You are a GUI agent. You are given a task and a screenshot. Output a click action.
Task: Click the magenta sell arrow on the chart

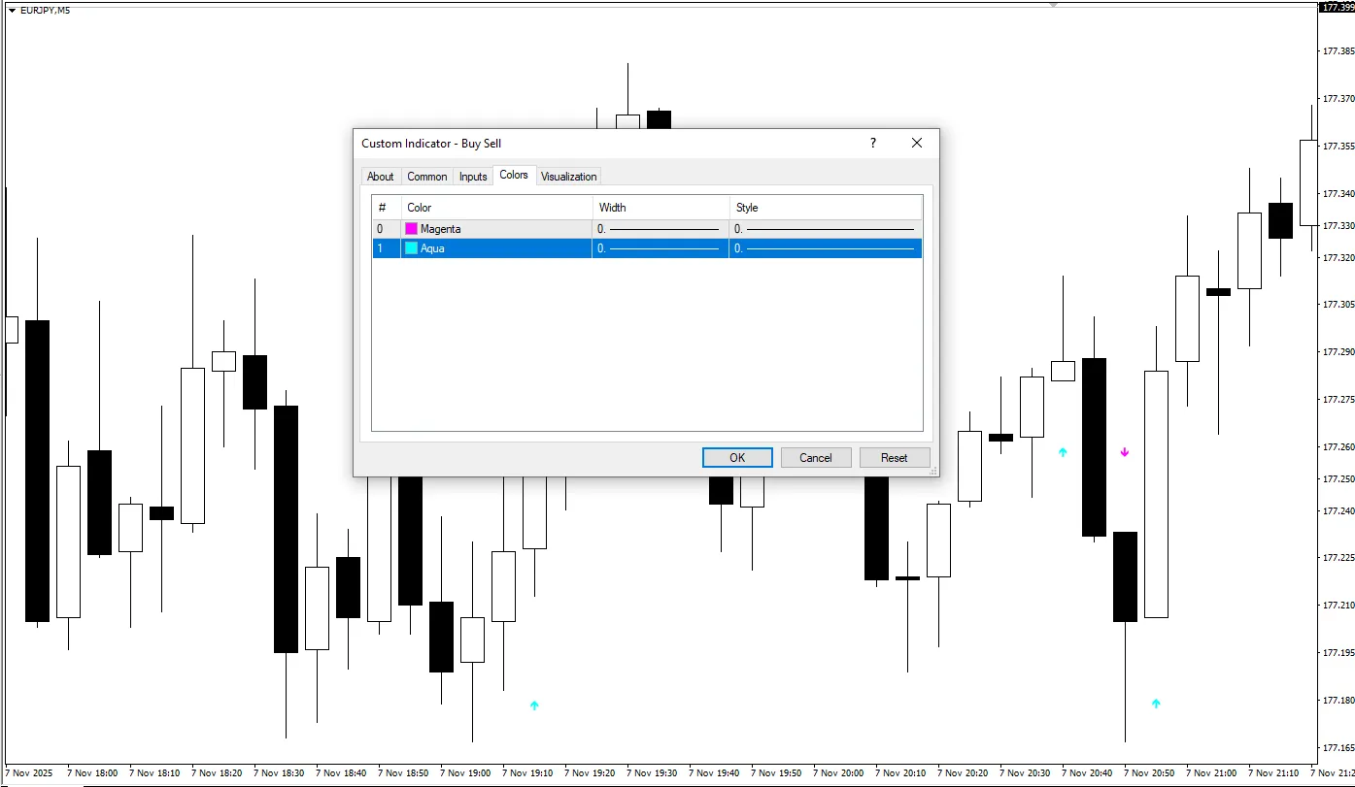tap(1125, 452)
